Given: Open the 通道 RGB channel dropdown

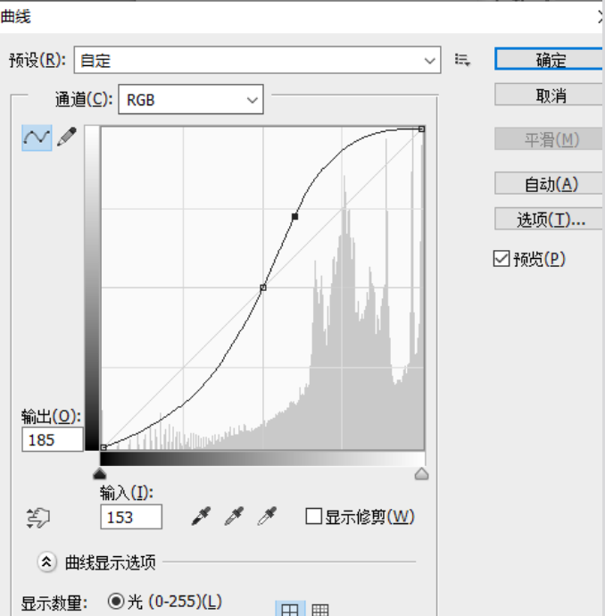Looking at the screenshot, I should tap(191, 100).
